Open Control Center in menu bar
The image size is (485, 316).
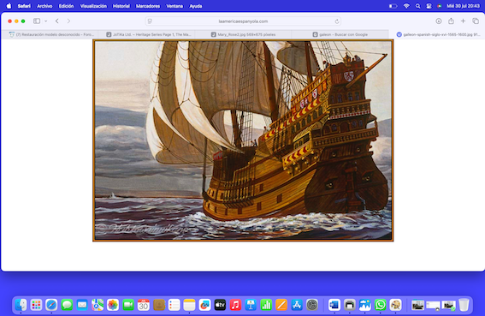[x=429, y=6]
